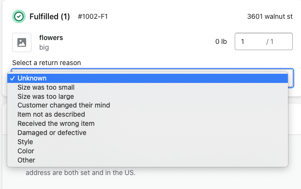The image size is (301, 189).
Task: Pick Customer changed their mind reason
Action: coord(148,106)
